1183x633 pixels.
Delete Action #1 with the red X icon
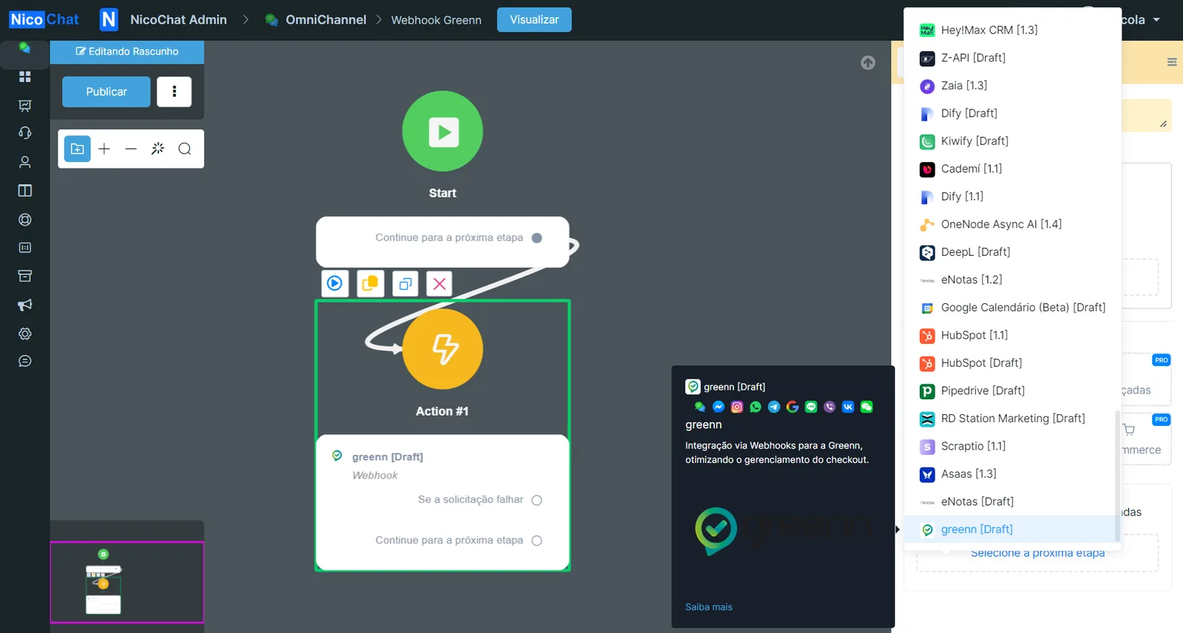point(439,283)
